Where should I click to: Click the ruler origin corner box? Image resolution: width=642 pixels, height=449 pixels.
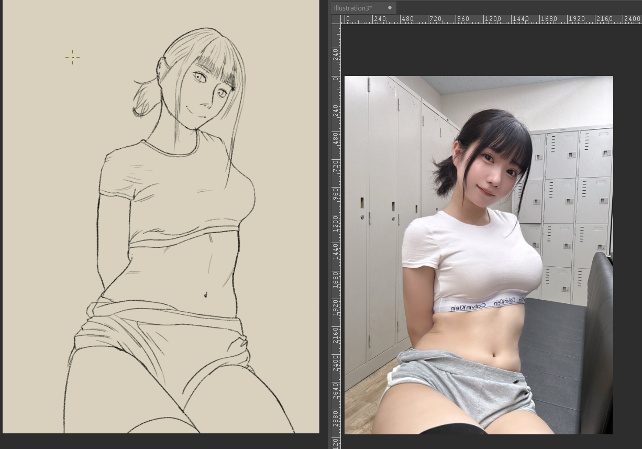[x=336, y=19]
